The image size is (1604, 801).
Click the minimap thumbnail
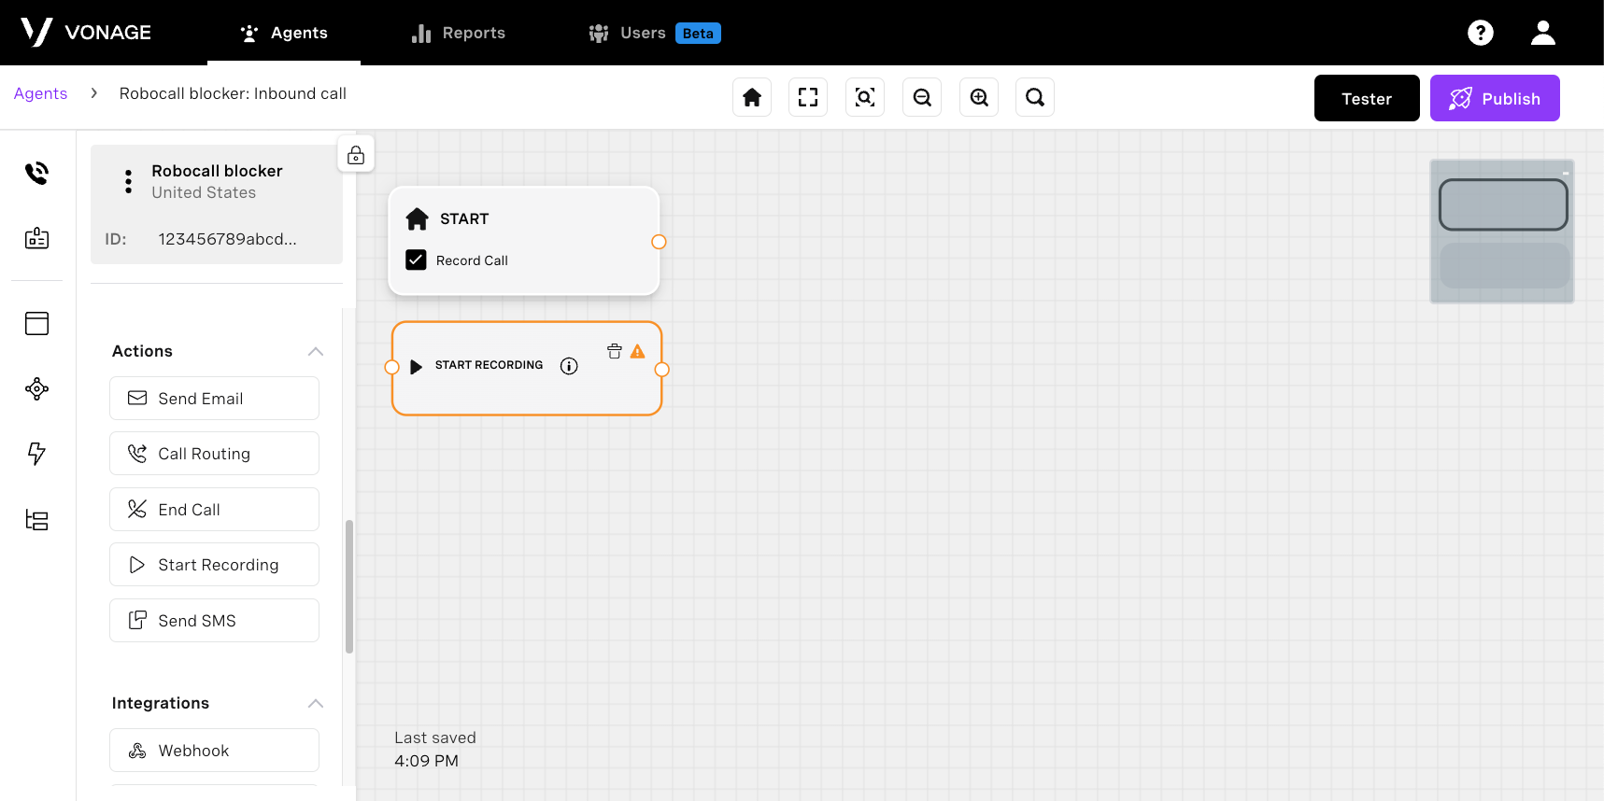pyautogui.click(x=1502, y=232)
